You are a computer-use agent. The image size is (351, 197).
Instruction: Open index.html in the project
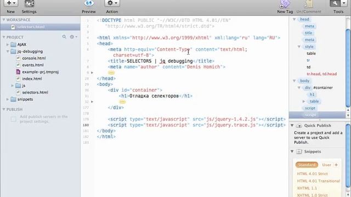(32, 79)
